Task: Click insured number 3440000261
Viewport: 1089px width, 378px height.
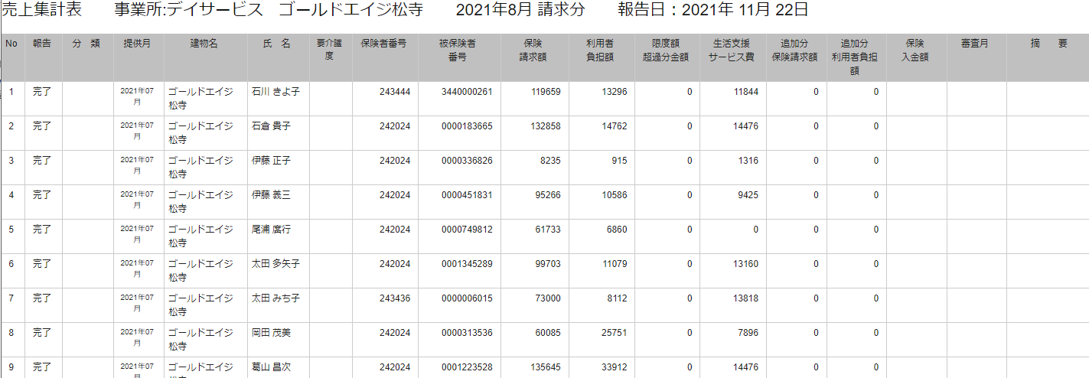Action: (467, 92)
